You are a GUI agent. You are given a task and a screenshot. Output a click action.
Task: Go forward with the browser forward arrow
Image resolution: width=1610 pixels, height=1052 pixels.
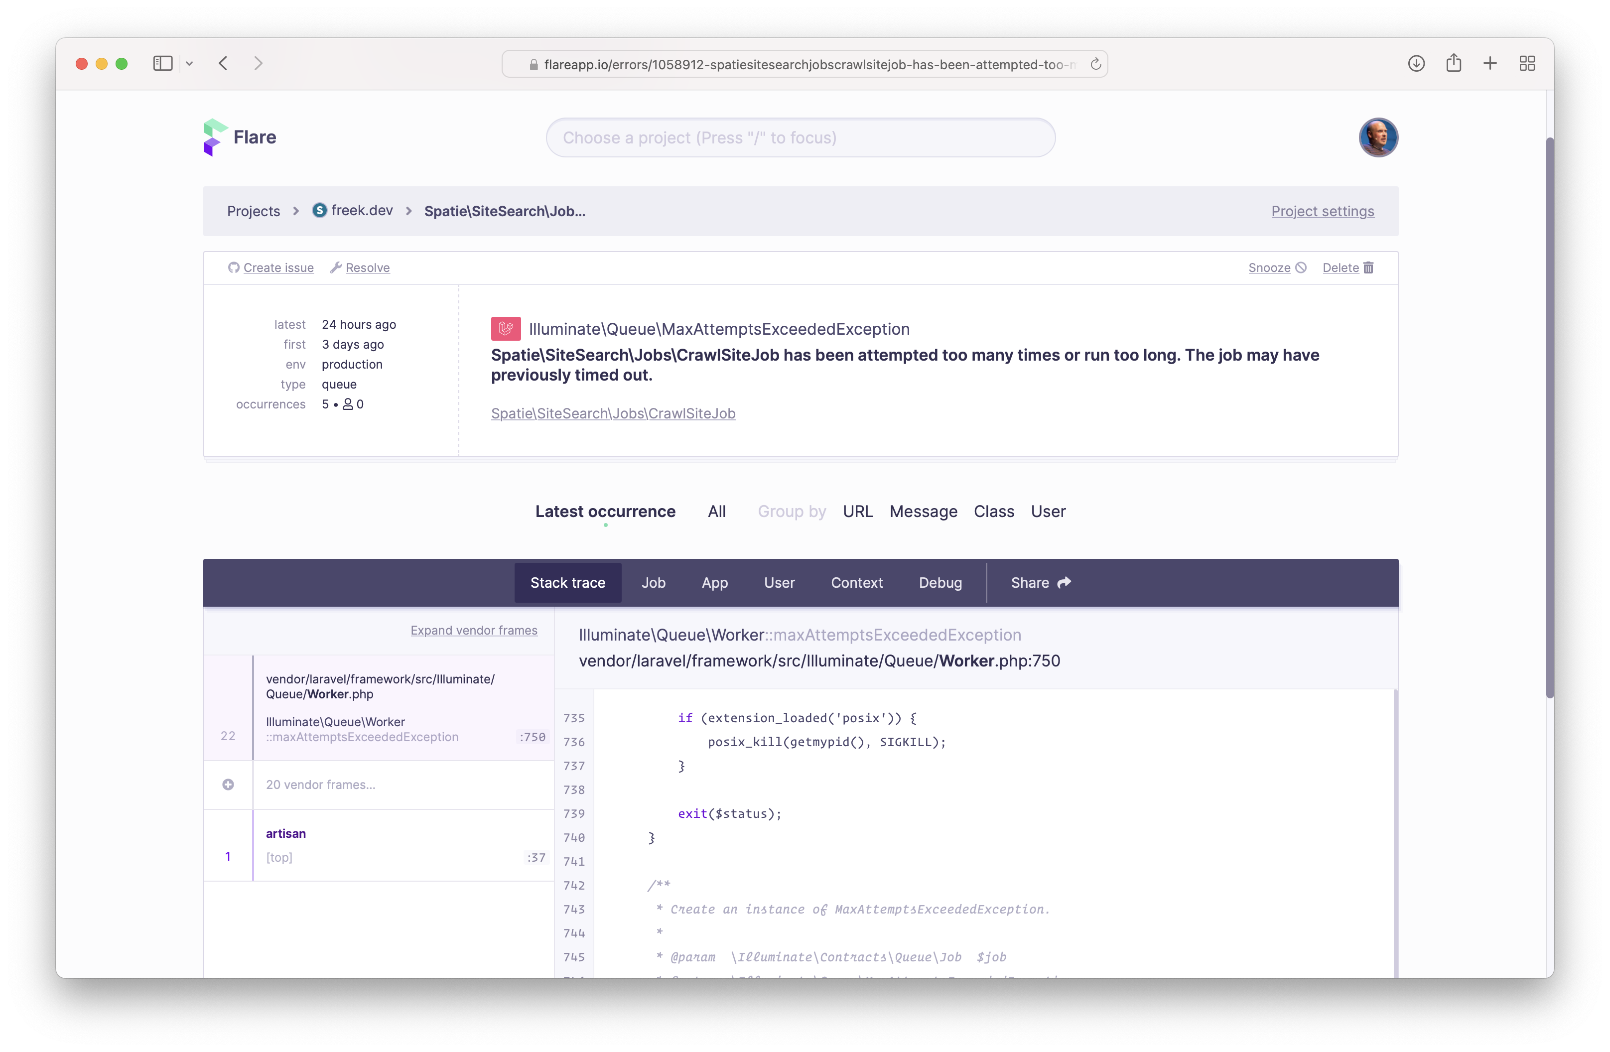coord(259,64)
